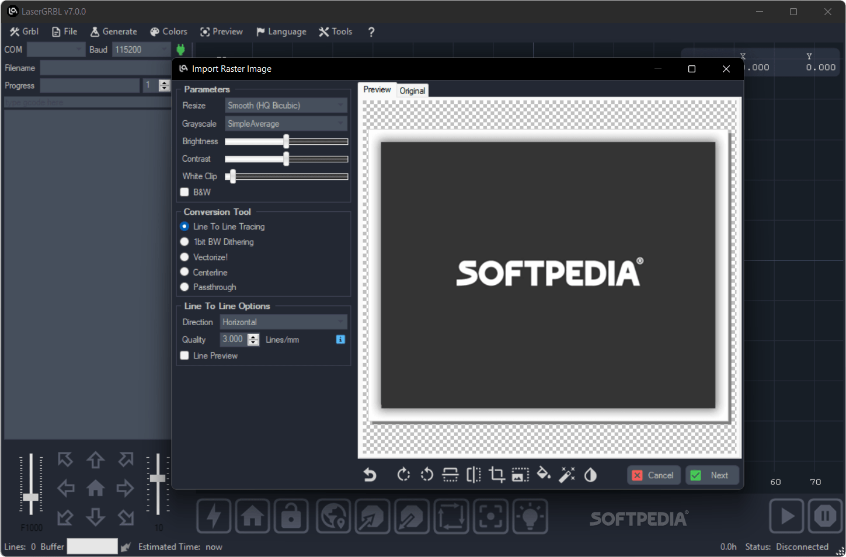
Task: Select the Crop tool
Action: click(x=497, y=475)
